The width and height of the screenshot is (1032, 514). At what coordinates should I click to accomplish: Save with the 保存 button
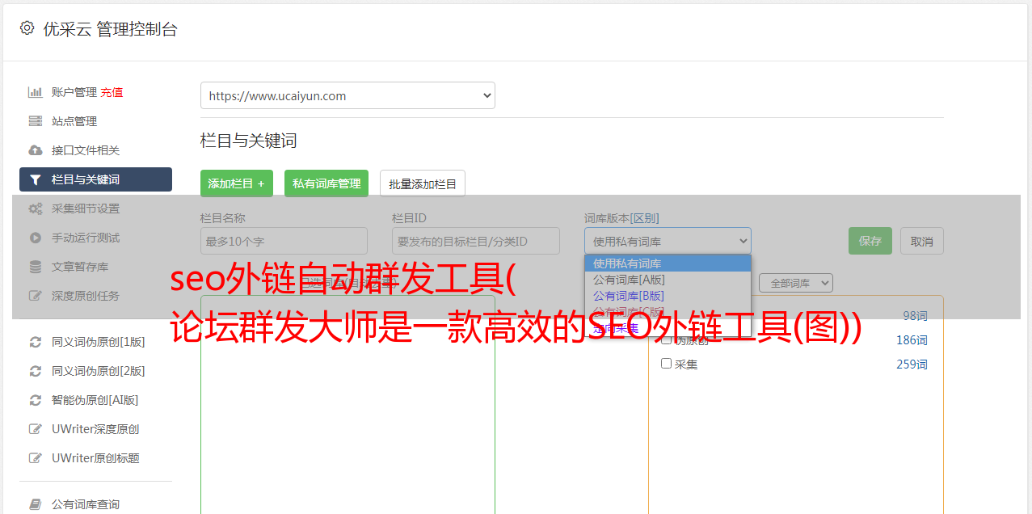click(x=870, y=241)
